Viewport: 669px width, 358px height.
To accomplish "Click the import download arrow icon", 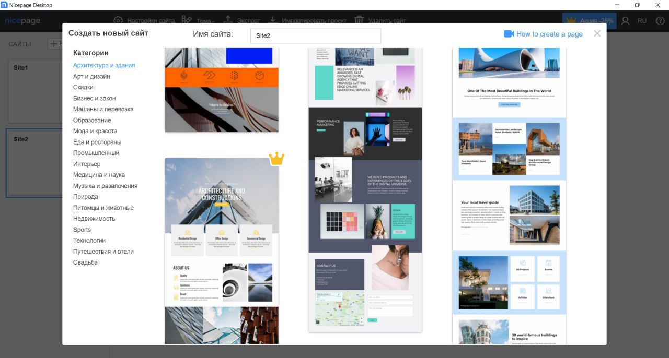I will tap(273, 20).
